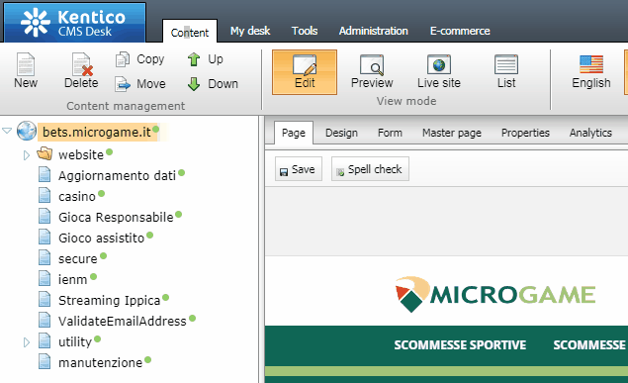628x383 pixels.
Task: Click SCOMMESSE SPORTIVE in the page menu
Action: (x=460, y=345)
